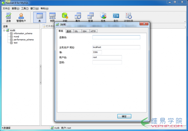The image size is (188, 131).
Task: Open the Function (功能) toolbar icon
Action: point(65,17)
